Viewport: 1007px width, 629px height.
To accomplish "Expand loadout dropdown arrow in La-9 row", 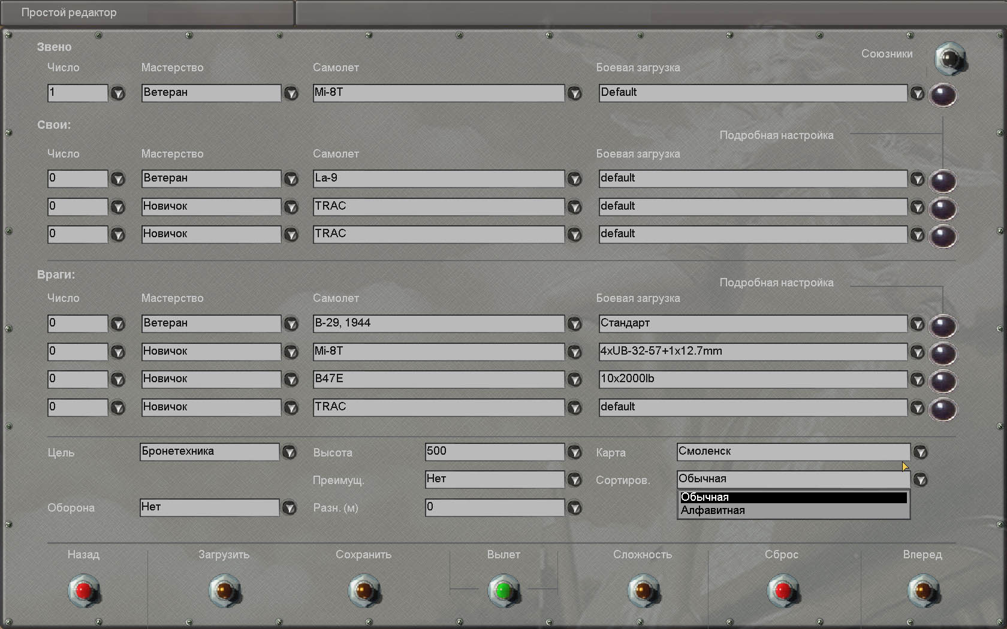I will pyautogui.click(x=918, y=179).
